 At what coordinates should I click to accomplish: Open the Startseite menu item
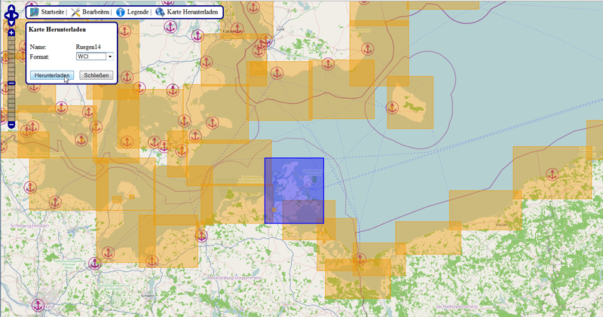click(52, 13)
